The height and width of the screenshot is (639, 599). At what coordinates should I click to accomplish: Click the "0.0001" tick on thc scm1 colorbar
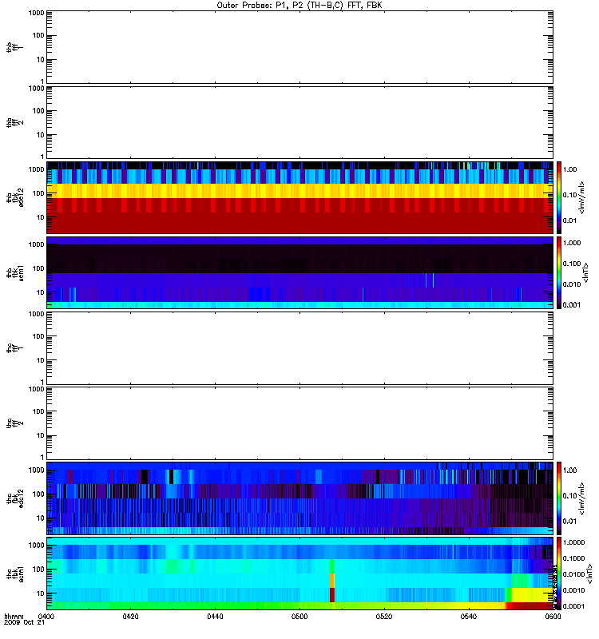(x=573, y=606)
